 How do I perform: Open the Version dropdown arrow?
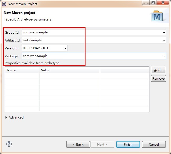click(65, 48)
